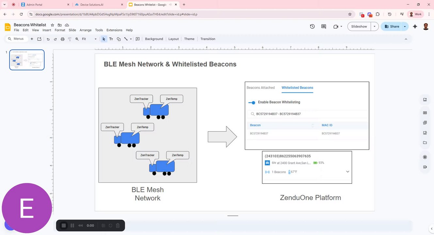Select the text box tool
This screenshot has height=235, width=434.
point(111,39)
